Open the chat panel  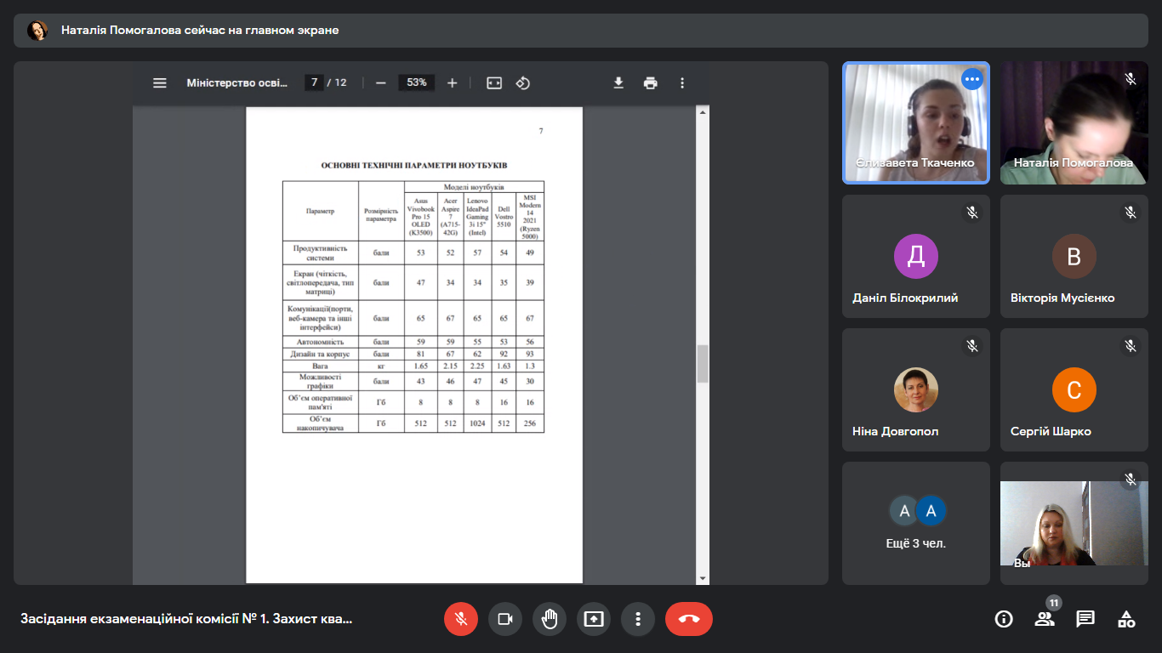[1085, 619]
